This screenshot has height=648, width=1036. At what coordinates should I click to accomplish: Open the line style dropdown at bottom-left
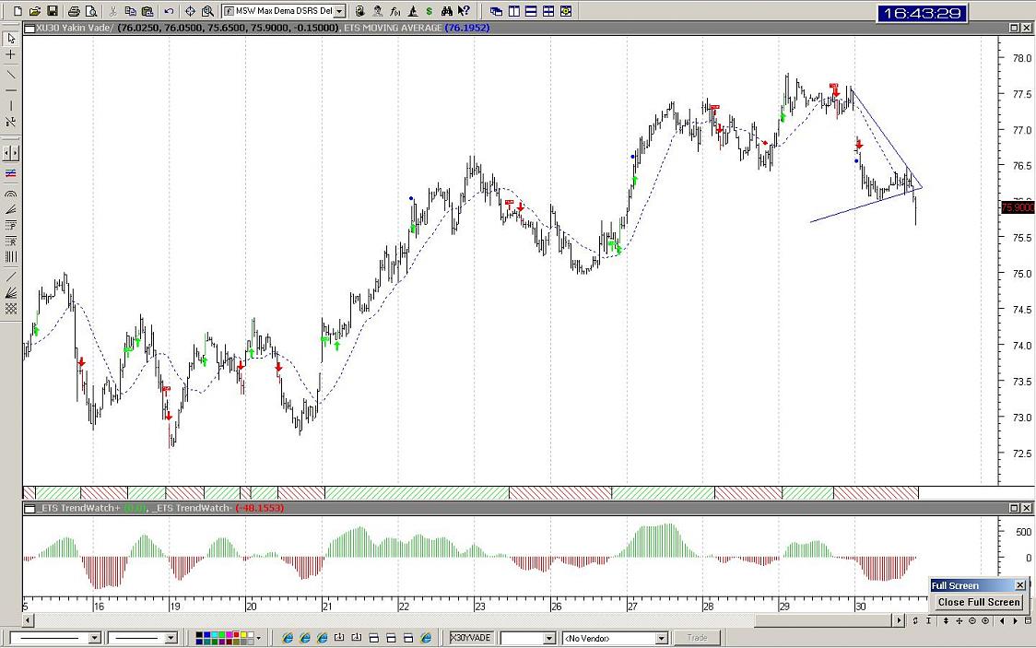[94, 638]
